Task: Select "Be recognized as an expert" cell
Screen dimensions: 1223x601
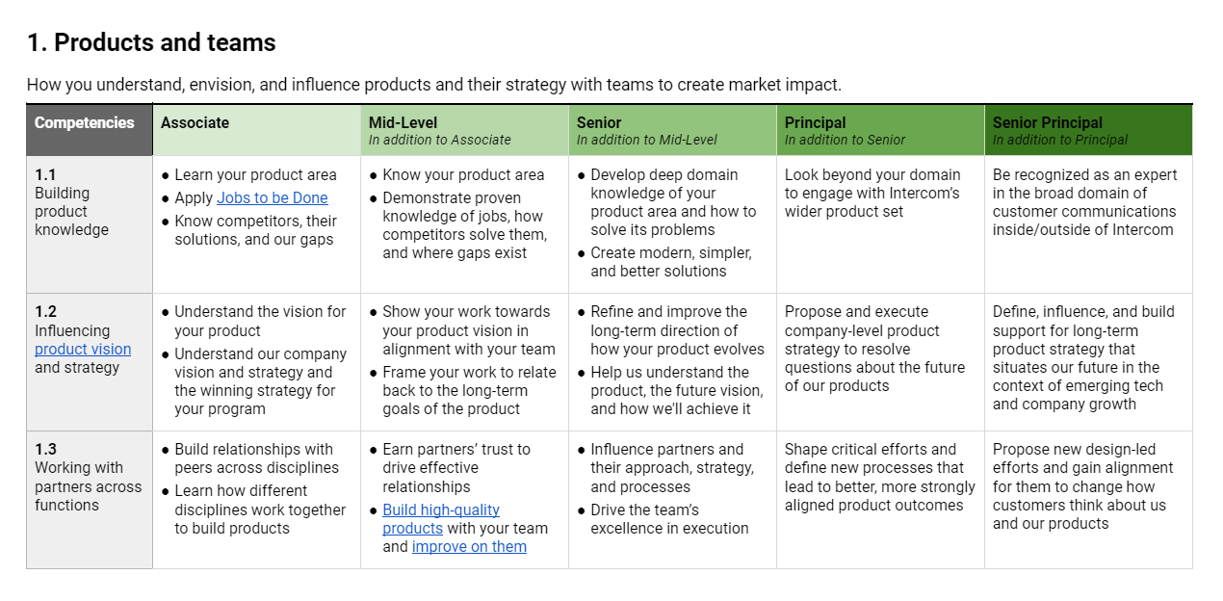Action: coord(1084,202)
